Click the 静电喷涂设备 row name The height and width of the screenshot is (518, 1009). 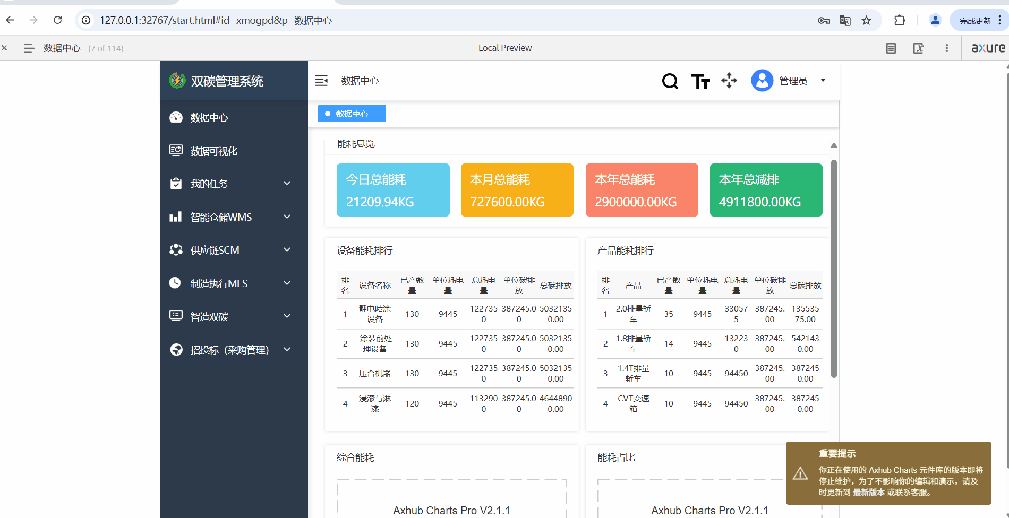(375, 314)
